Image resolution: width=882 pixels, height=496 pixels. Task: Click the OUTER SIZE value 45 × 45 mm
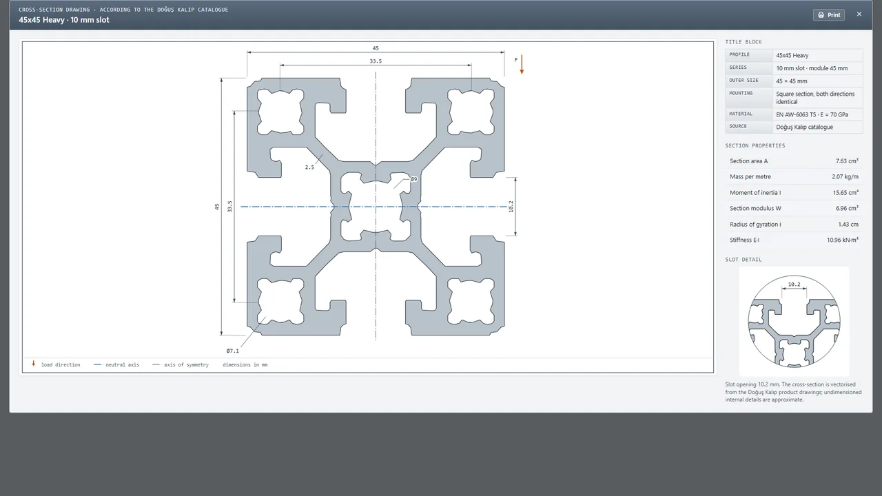tap(792, 81)
